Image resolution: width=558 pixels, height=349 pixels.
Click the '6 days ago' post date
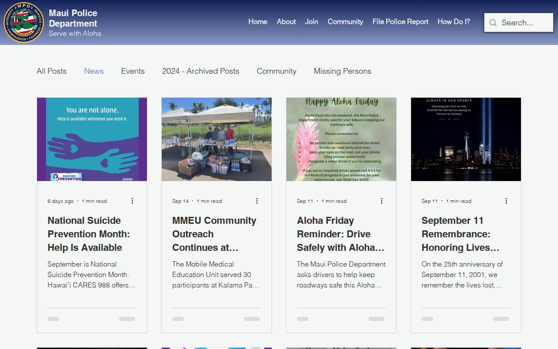(x=61, y=201)
